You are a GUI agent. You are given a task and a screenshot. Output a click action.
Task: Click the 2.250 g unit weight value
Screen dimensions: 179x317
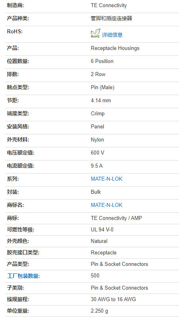pyautogui.click(x=99, y=311)
